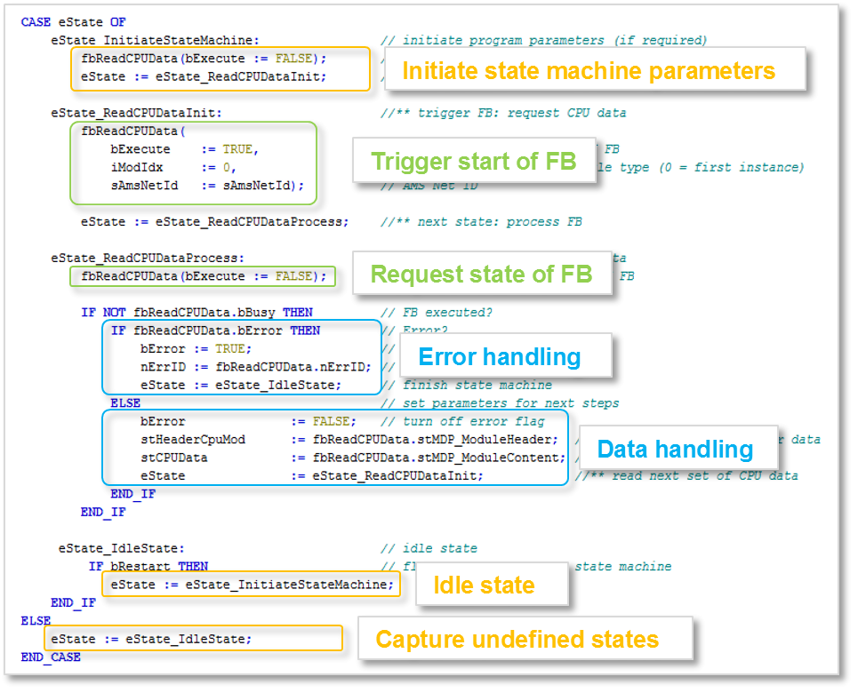Select the 'eState_ReadCPUDataProcess:' case label
This screenshot has width=858, height=693.
(x=148, y=259)
